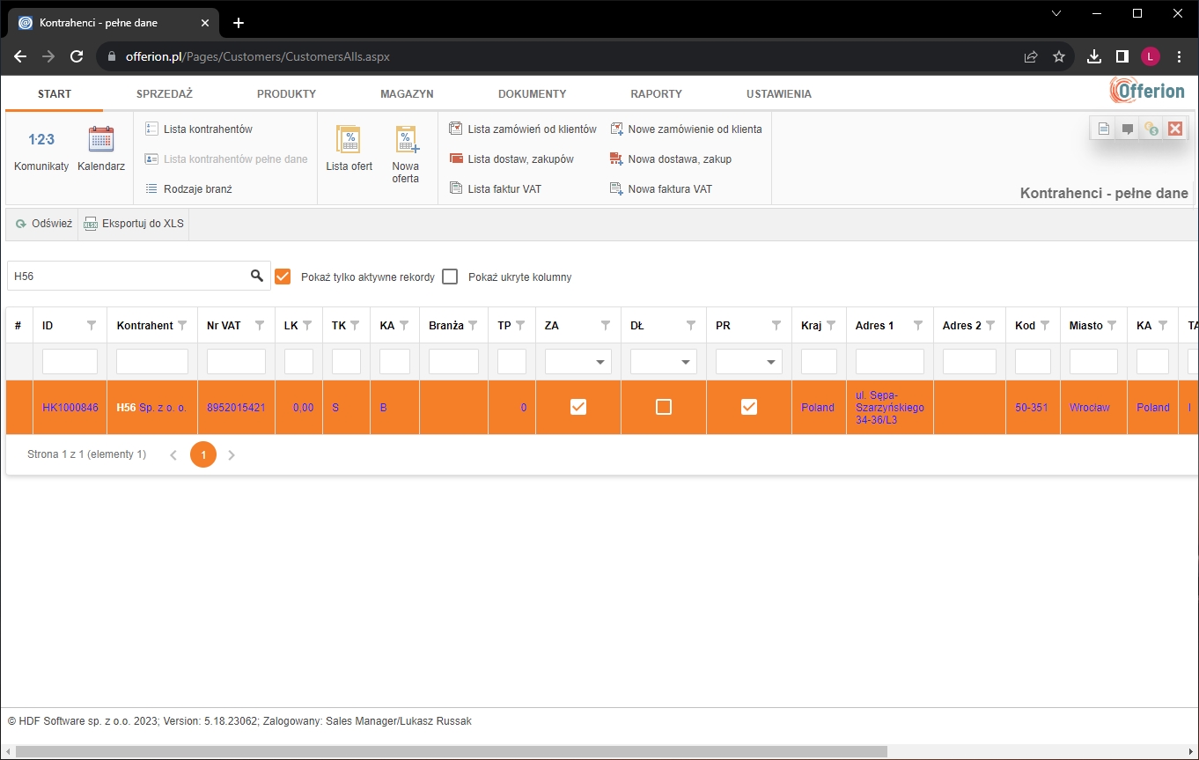Open the Kalendarz calendar icon
Viewport: 1199px width, 760px height.
click(x=100, y=139)
